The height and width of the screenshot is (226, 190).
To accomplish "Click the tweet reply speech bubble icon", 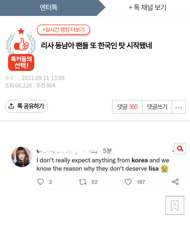I will click(x=40, y=182).
